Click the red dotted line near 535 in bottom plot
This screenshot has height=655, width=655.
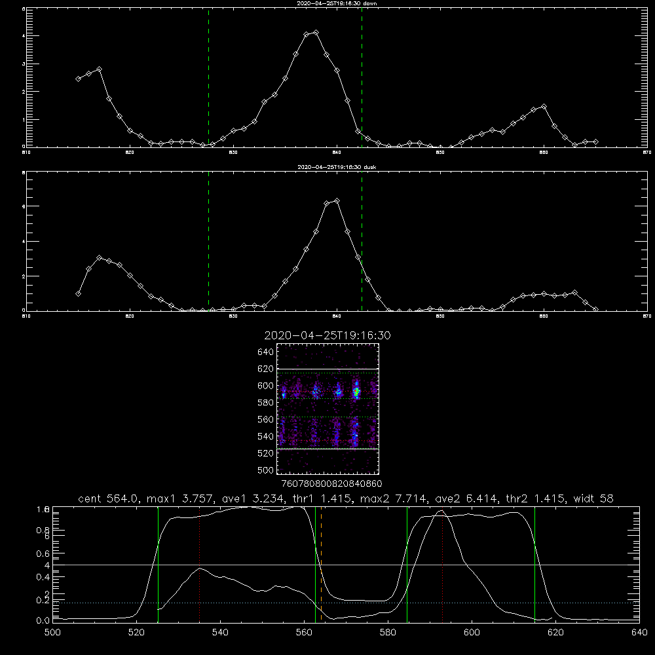click(200, 564)
